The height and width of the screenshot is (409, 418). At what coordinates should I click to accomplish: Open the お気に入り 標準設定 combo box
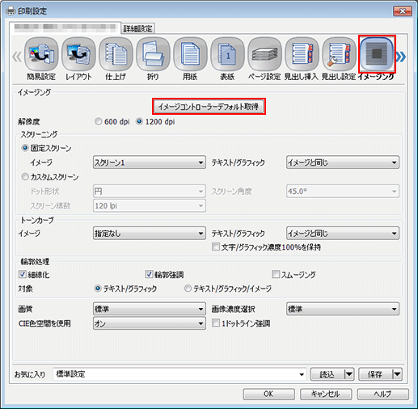click(x=179, y=374)
